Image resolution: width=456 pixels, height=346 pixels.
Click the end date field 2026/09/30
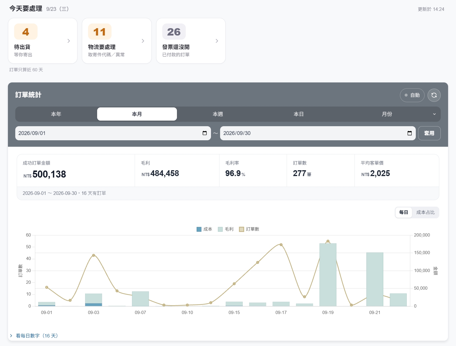(318, 133)
